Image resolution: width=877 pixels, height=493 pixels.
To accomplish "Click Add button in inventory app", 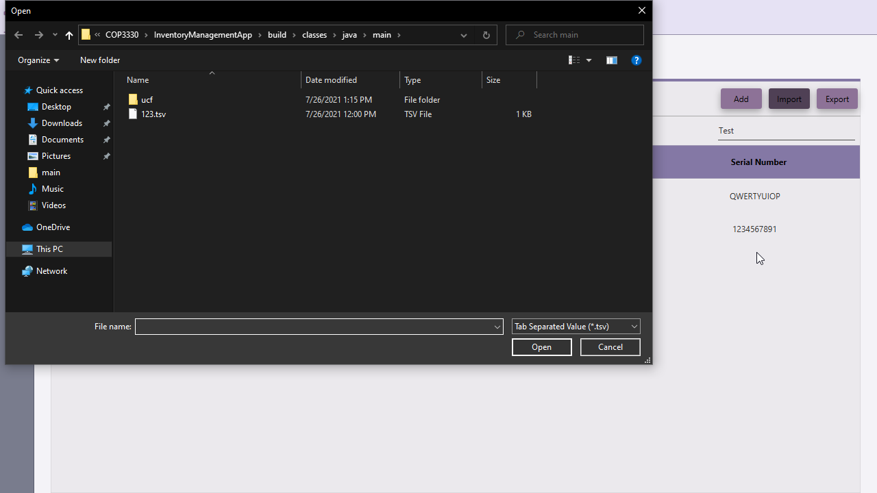I will [x=741, y=99].
